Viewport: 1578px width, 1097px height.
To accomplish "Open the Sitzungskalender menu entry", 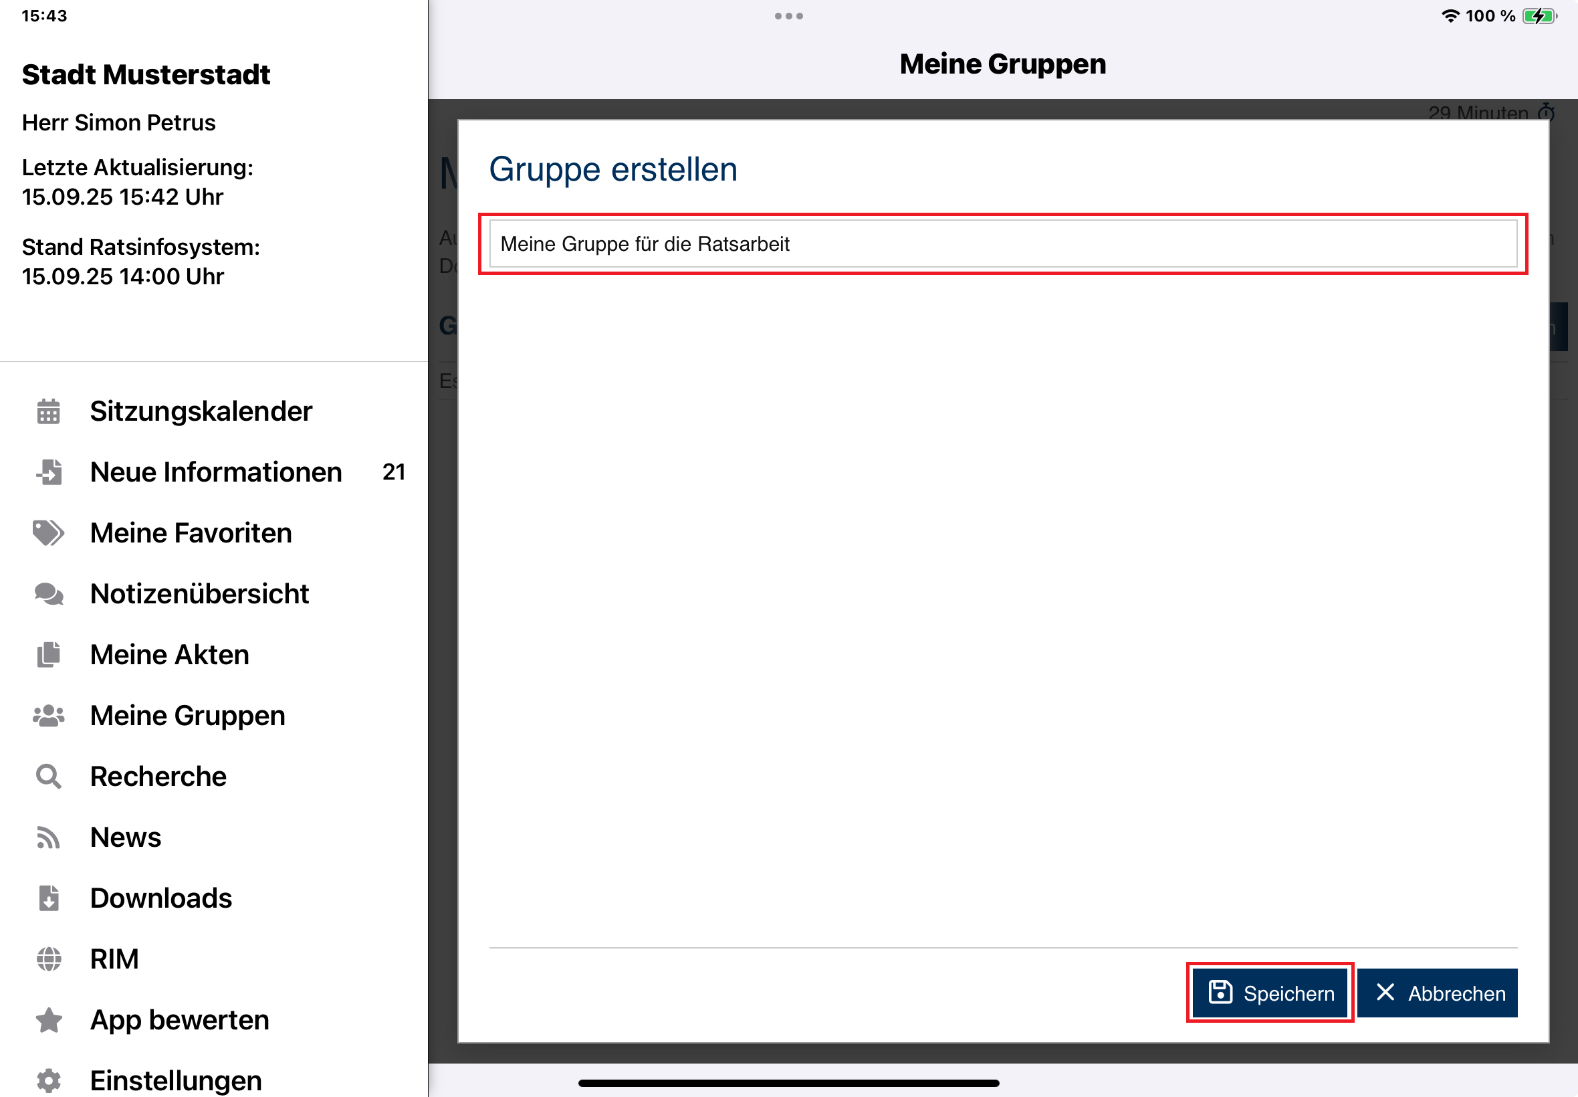I will pos(201,411).
